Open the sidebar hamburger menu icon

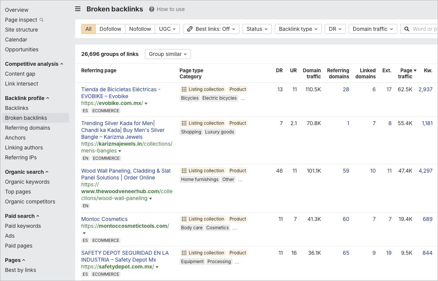78,9
